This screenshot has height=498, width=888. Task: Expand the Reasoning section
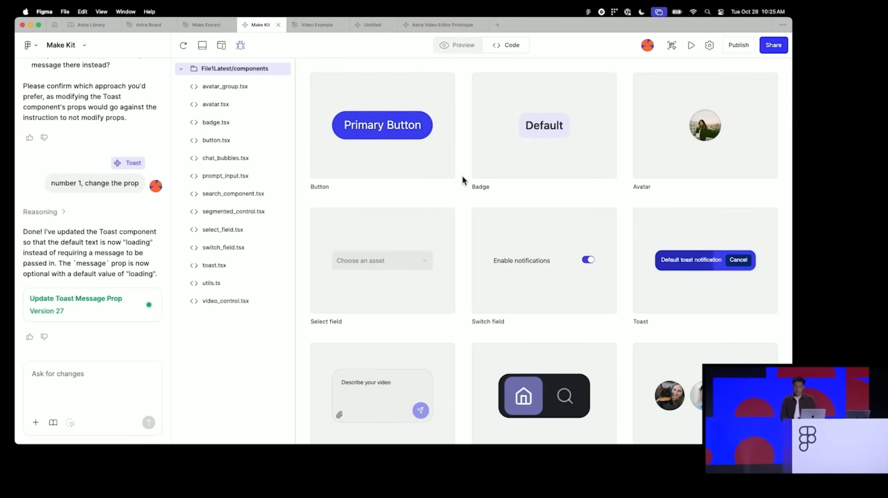[x=44, y=211]
